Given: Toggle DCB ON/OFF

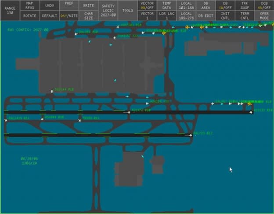Looking at the screenshot, I should pos(264,5).
